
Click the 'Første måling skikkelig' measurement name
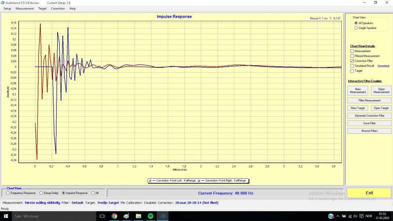42,203
